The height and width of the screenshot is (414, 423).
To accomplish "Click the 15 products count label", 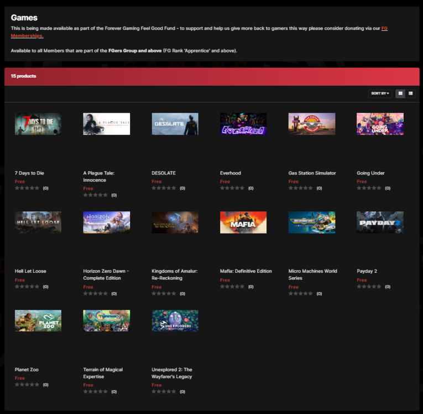I will point(23,76).
